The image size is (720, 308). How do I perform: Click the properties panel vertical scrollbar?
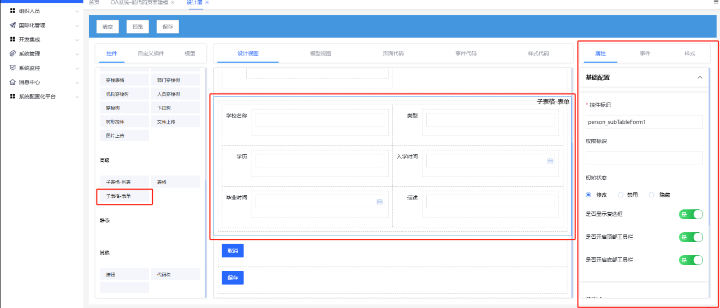tap(709, 147)
